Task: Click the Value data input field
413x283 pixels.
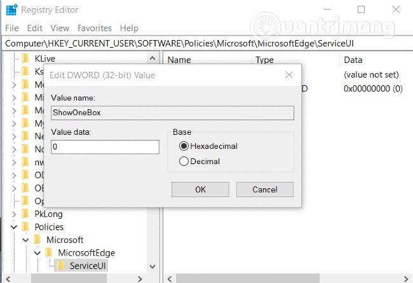Action: pyautogui.click(x=105, y=147)
